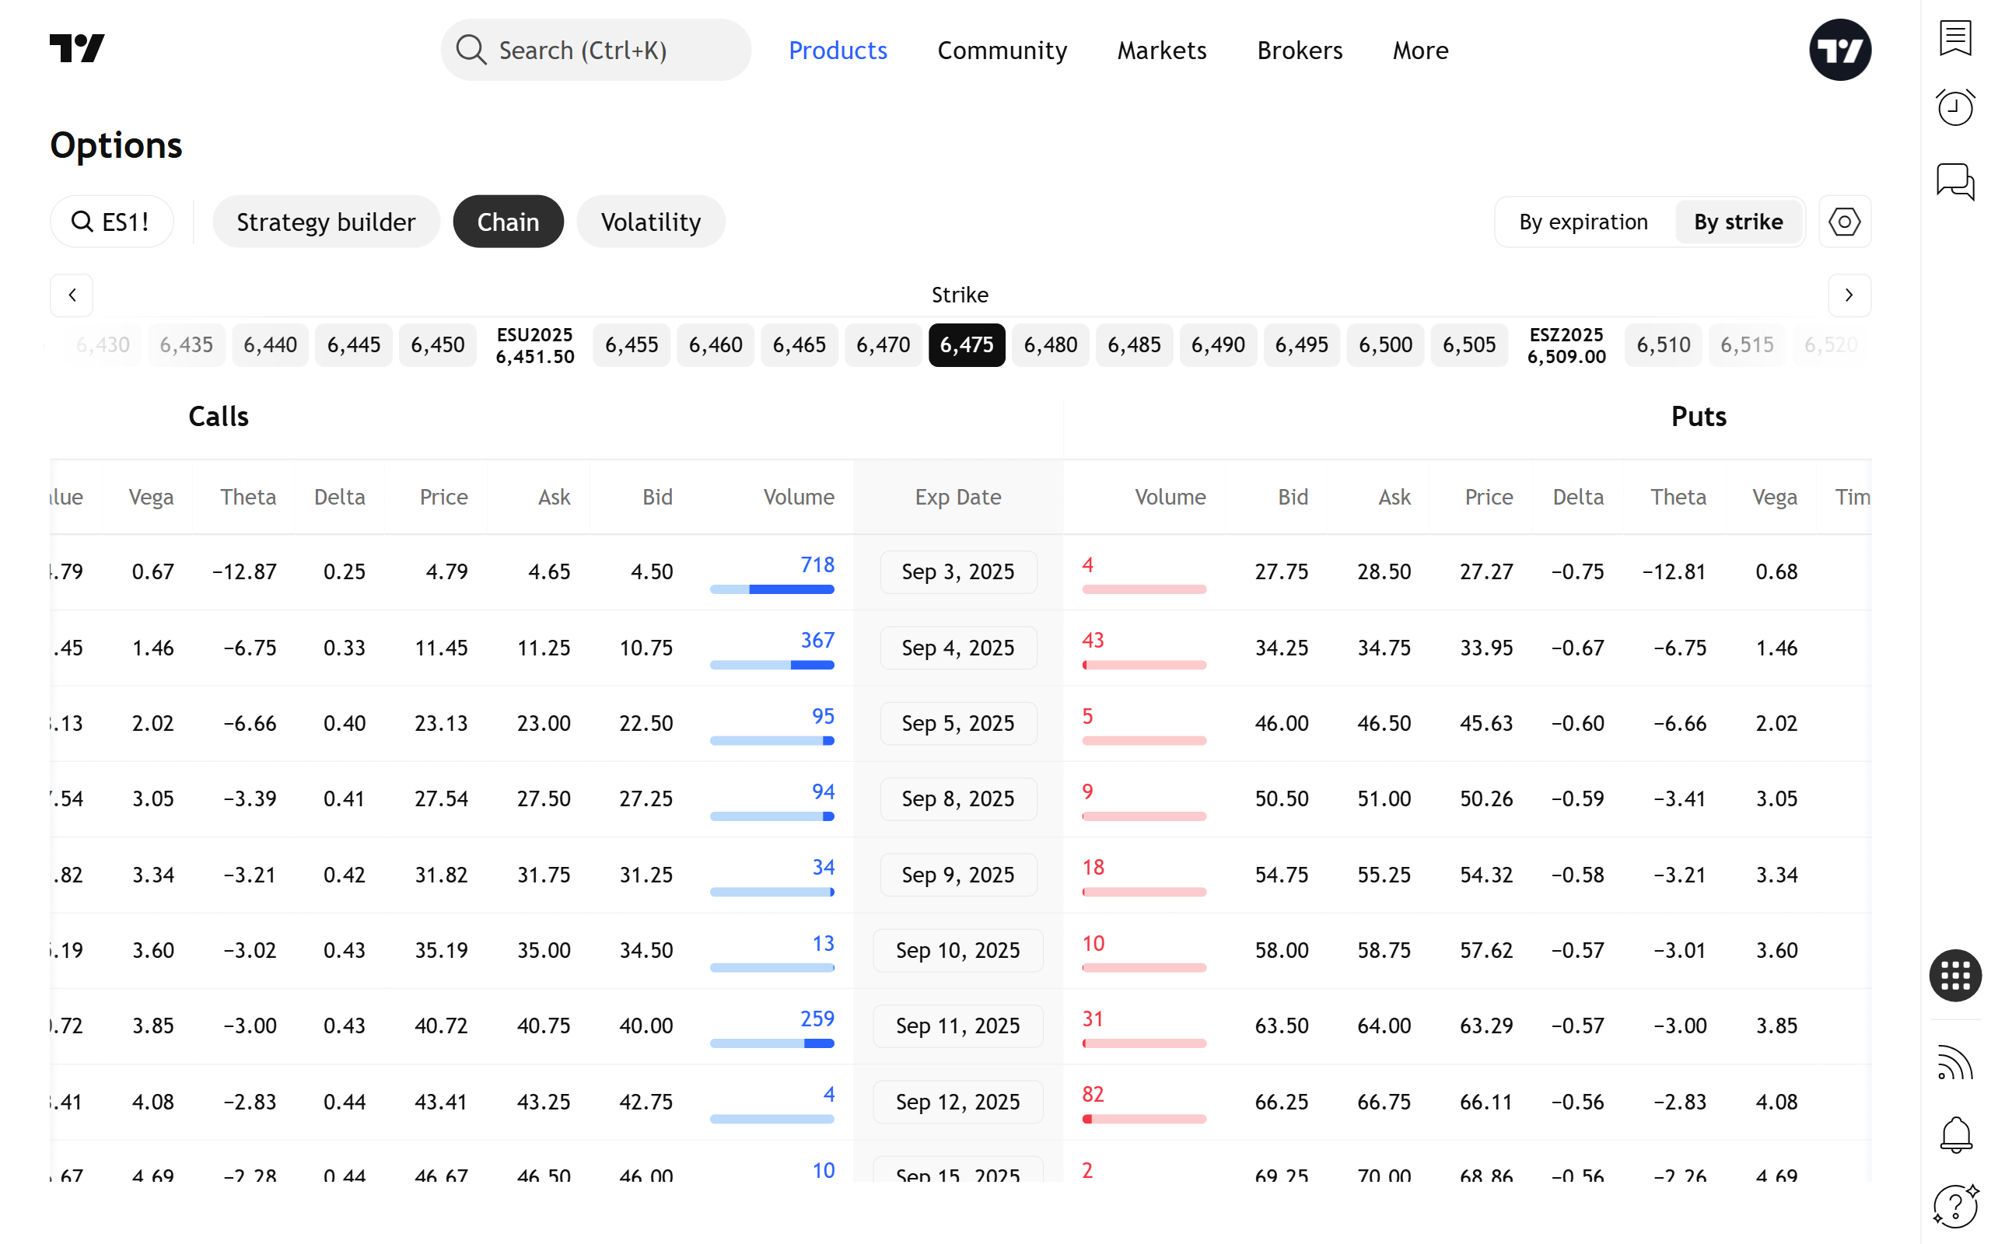
Task: Open the Markets menu
Action: (x=1161, y=51)
